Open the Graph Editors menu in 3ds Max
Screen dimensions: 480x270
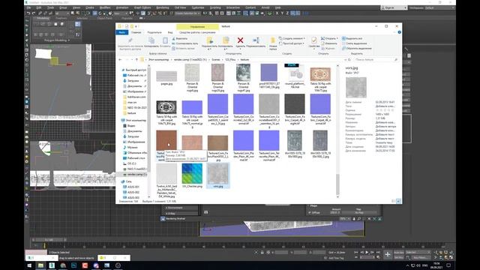click(x=142, y=7)
